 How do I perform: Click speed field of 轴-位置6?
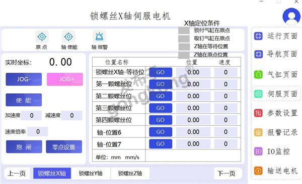(225, 132)
